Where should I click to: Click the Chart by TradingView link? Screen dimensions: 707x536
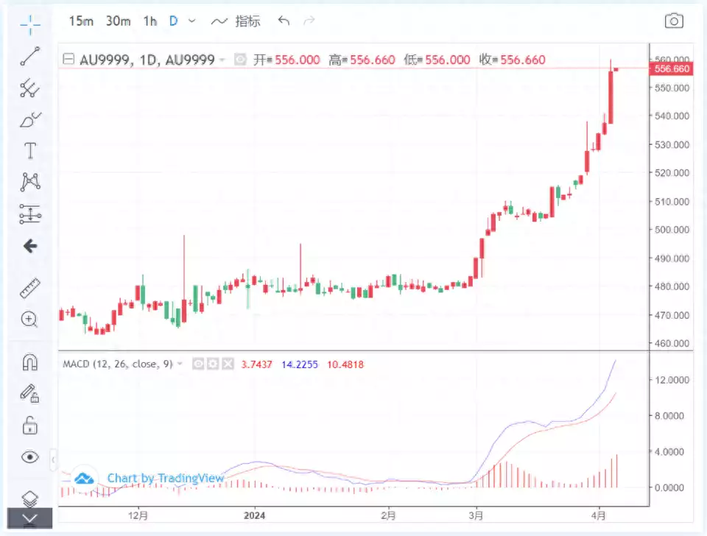click(166, 478)
